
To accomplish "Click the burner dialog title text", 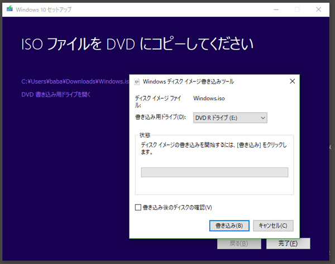I will [x=189, y=82].
